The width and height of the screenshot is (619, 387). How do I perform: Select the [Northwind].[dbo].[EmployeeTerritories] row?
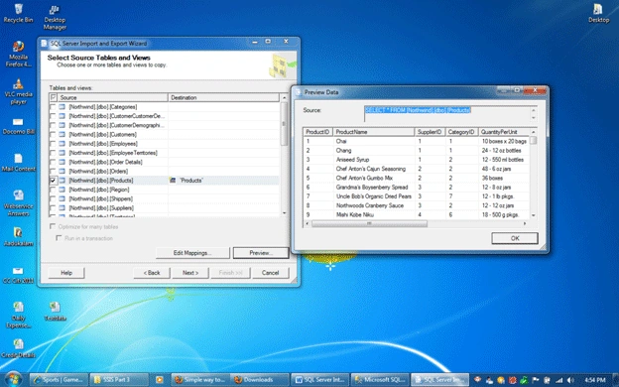tap(165, 153)
